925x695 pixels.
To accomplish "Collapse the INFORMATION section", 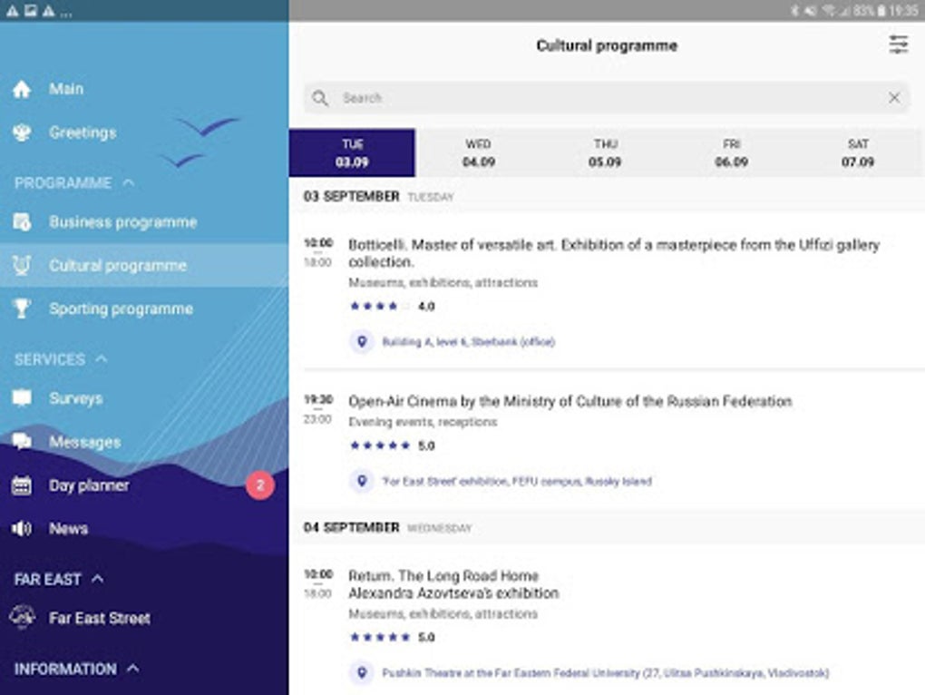I will point(132,670).
